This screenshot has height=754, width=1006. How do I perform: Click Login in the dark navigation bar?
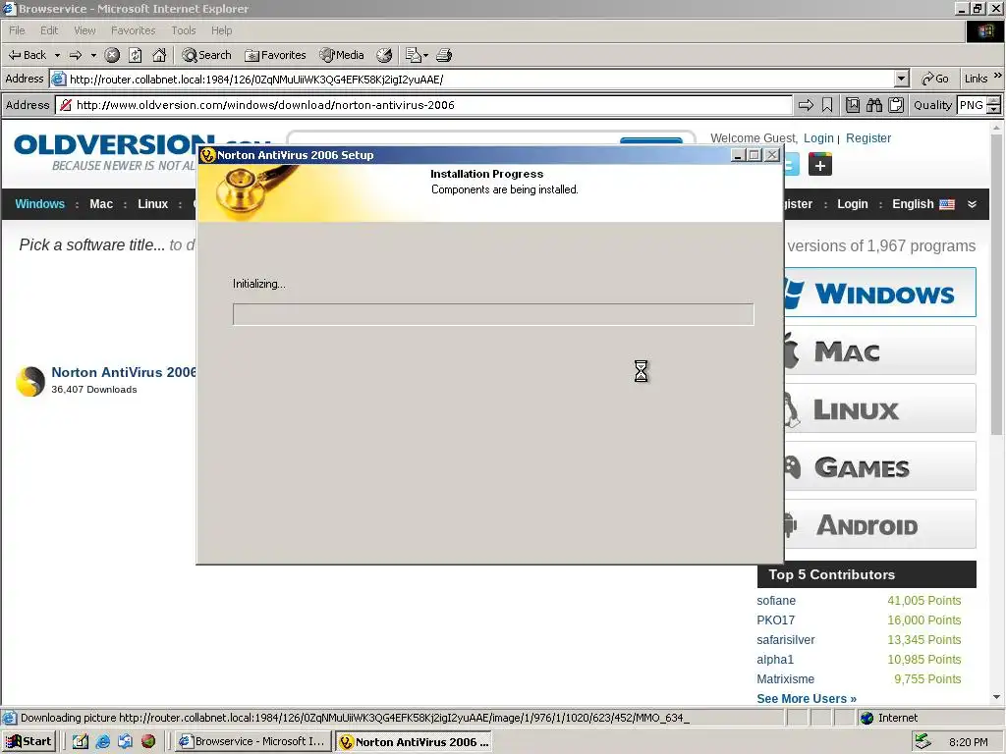click(x=852, y=204)
